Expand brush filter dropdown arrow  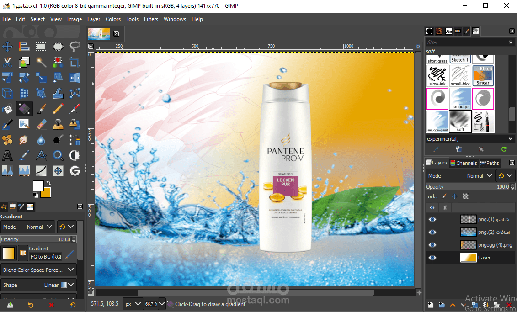click(x=511, y=42)
